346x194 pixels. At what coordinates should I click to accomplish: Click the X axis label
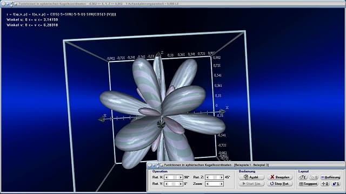(x=227, y=108)
